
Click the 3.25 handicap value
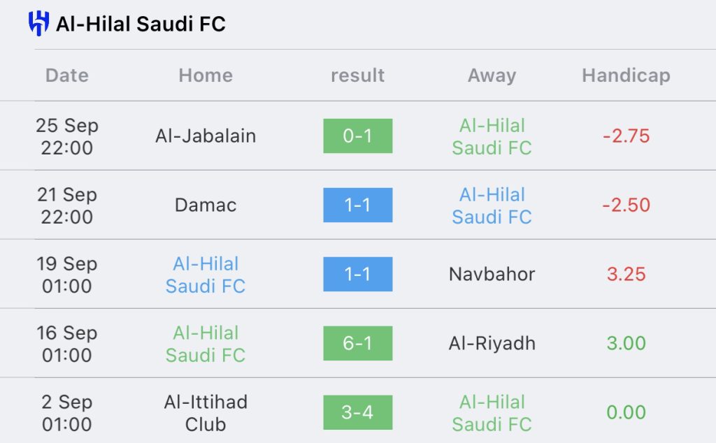(x=626, y=274)
